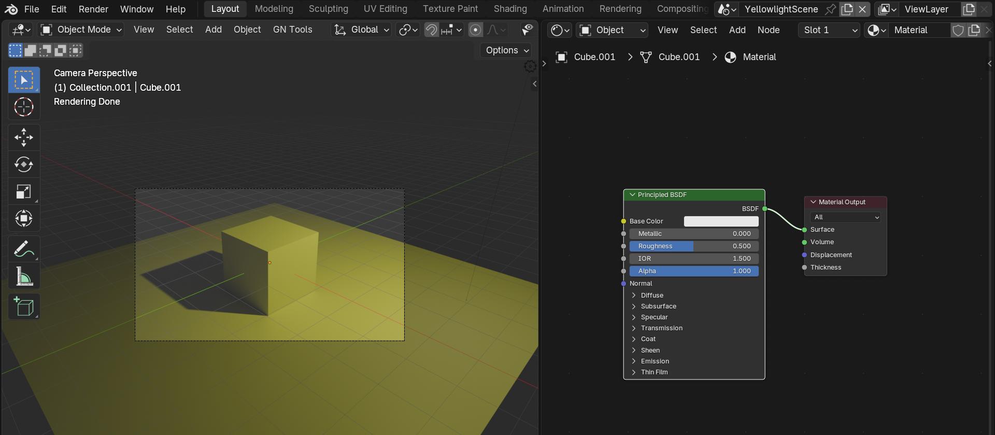
Task: Open the Object Mode dropdown
Action: coord(81,30)
